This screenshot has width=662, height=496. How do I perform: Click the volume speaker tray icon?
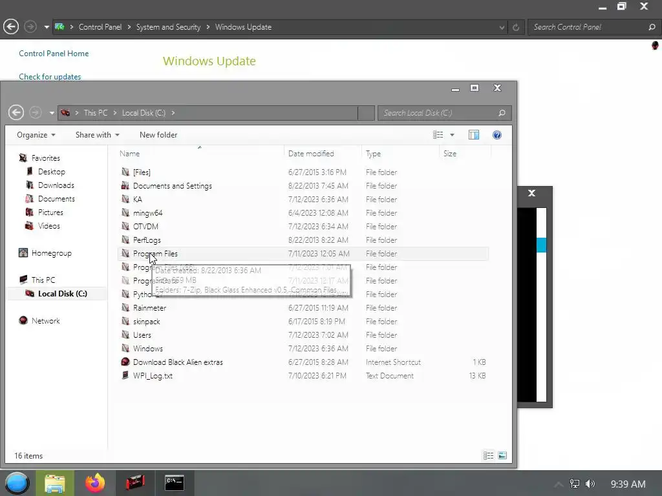(x=590, y=484)
